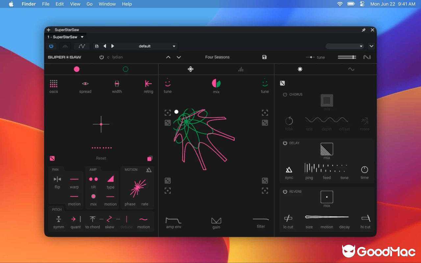
Task: Click the reverb lo cut icon
Action: coord(288,218)
